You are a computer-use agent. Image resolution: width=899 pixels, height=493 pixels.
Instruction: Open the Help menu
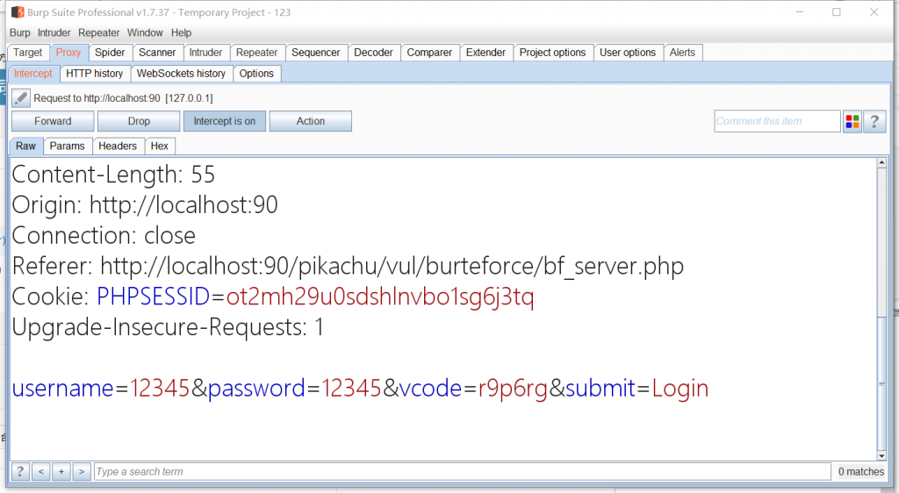pyautogui.click(x=181, y=32)
